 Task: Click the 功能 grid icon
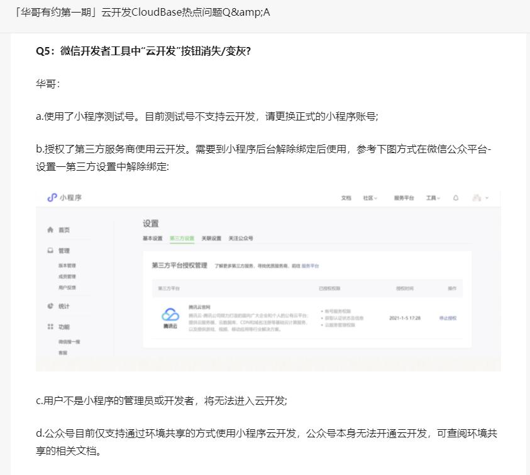pyautogui.click(x=50, y=326)
